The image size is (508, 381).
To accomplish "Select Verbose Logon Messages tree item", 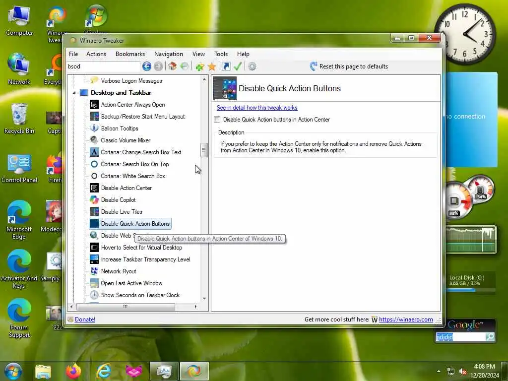I will (131, 81).
